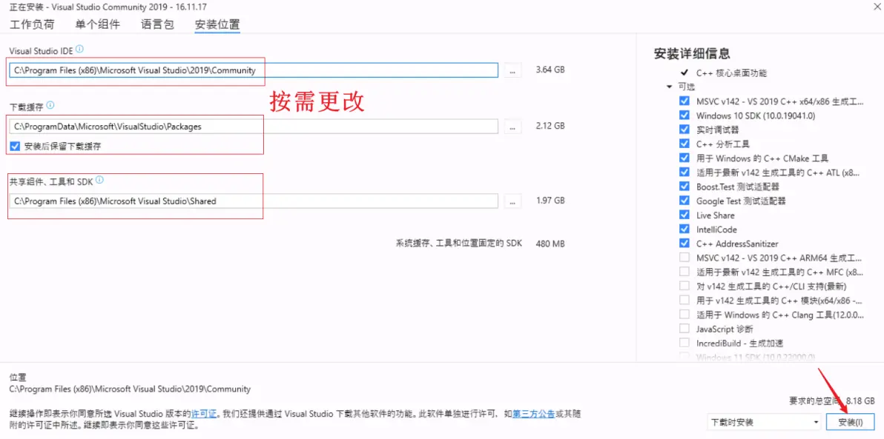Show info for Visual Studio IDE location
This screenshot has width=884, height=439.
(x=79, y=50)
